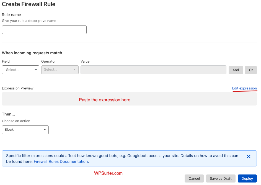Click the 'When incoming requests match...' heading
This screenshot has height=185, width=261.
point(34,53)
